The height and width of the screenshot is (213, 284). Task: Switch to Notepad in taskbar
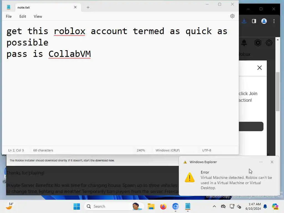coord(188,206)
